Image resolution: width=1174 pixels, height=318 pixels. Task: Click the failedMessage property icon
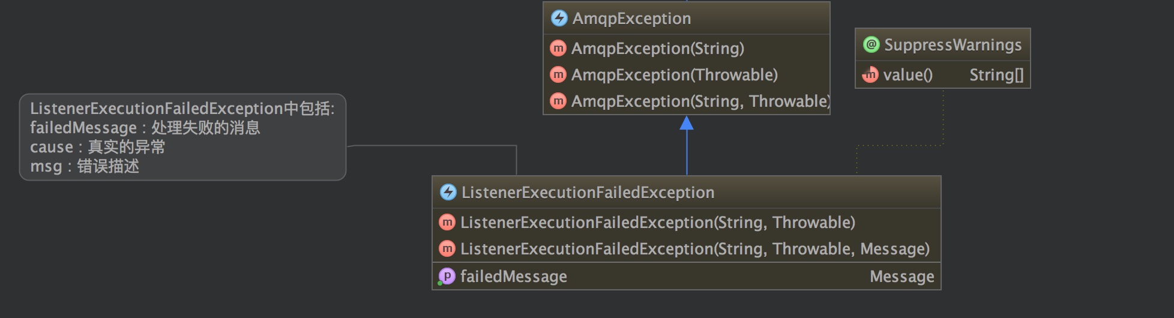[x=447, y=276]
